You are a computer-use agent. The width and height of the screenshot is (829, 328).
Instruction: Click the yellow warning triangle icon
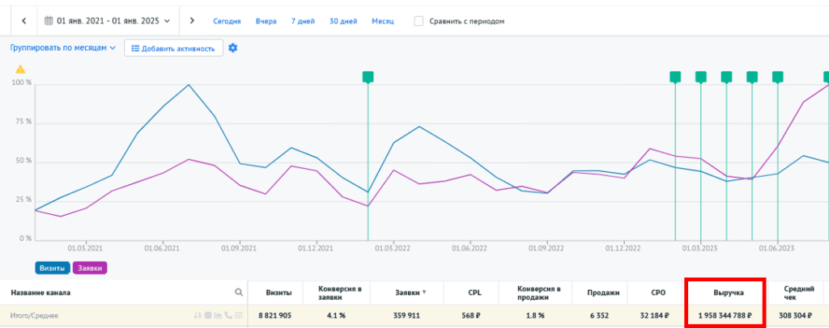pyautogui.click(x=20, y=69)
